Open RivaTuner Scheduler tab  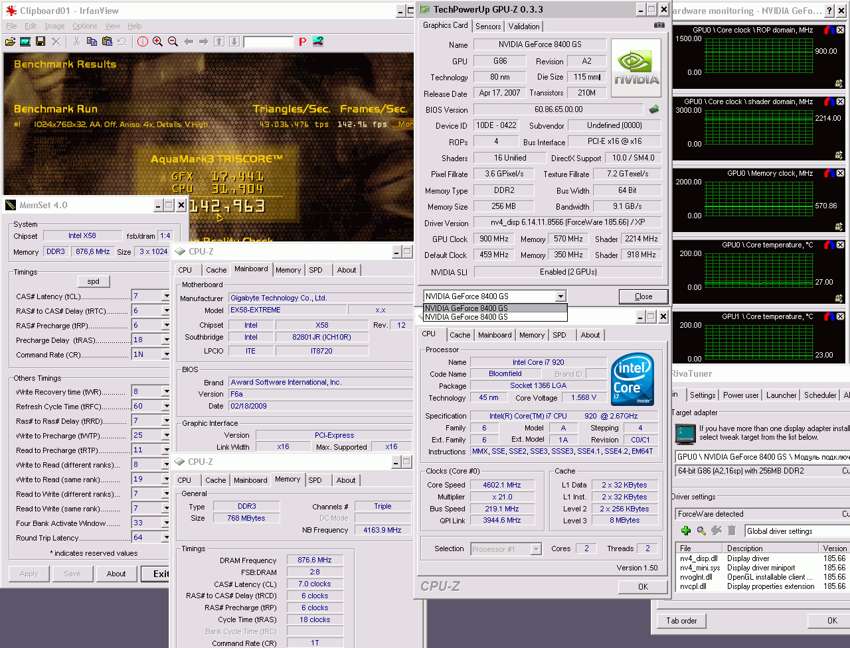coord(820,395)
